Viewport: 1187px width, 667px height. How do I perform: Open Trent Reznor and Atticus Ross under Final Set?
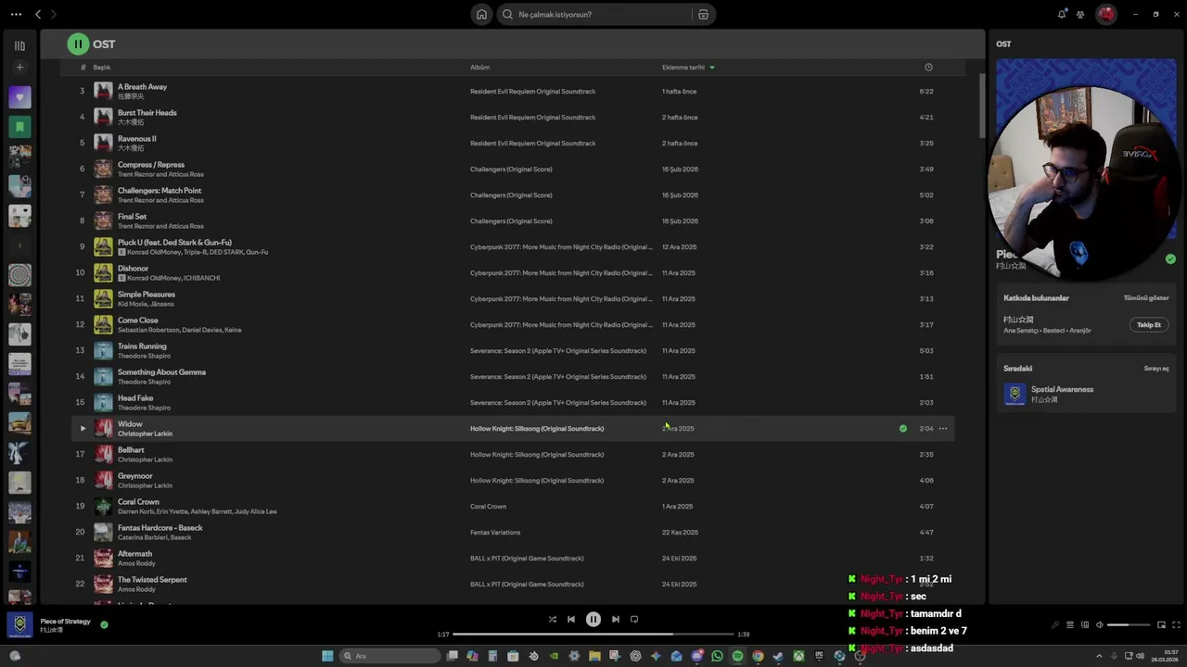click(x=160, y=226)
